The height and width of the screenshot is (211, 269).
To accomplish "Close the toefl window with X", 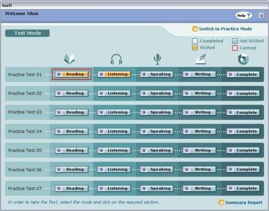I will click(261, 16).
